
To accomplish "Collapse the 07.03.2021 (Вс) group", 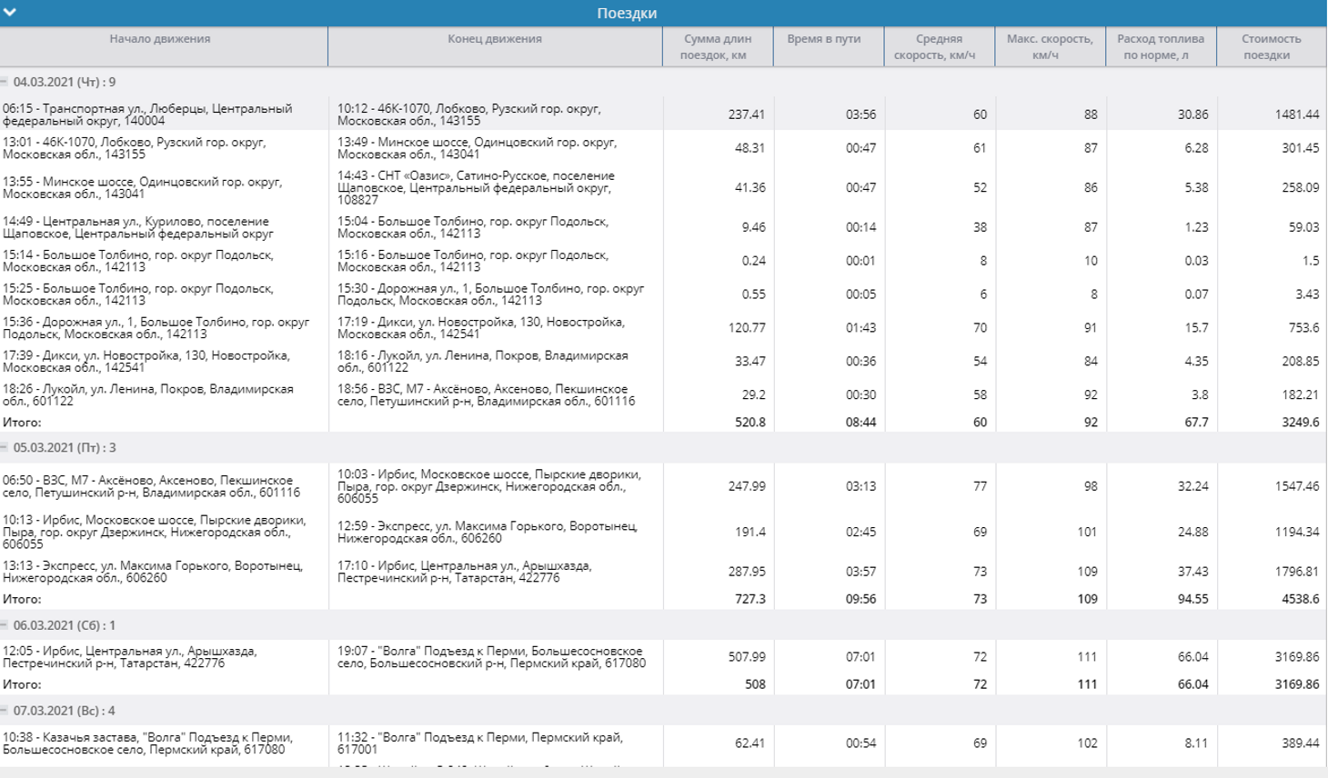I will pyautogui.click(x=5, y=711).
